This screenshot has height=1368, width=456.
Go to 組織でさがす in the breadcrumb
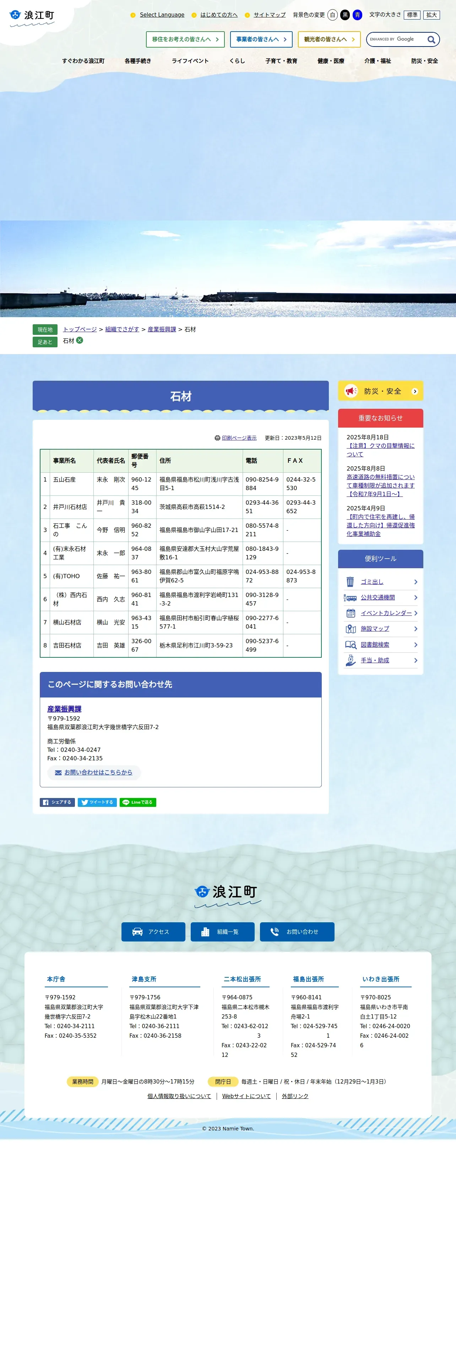(122, 329)
